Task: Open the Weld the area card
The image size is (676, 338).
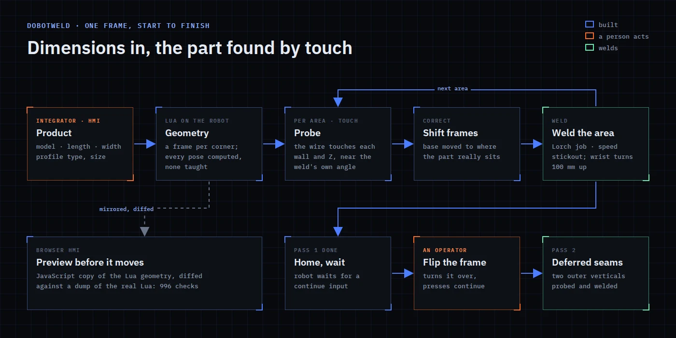Action: [x=596, y=144]
